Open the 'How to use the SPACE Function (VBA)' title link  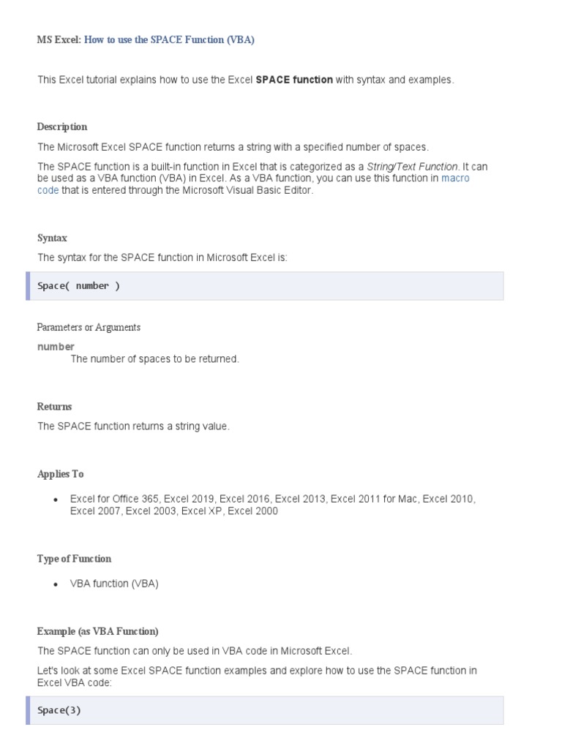[169, 40]
